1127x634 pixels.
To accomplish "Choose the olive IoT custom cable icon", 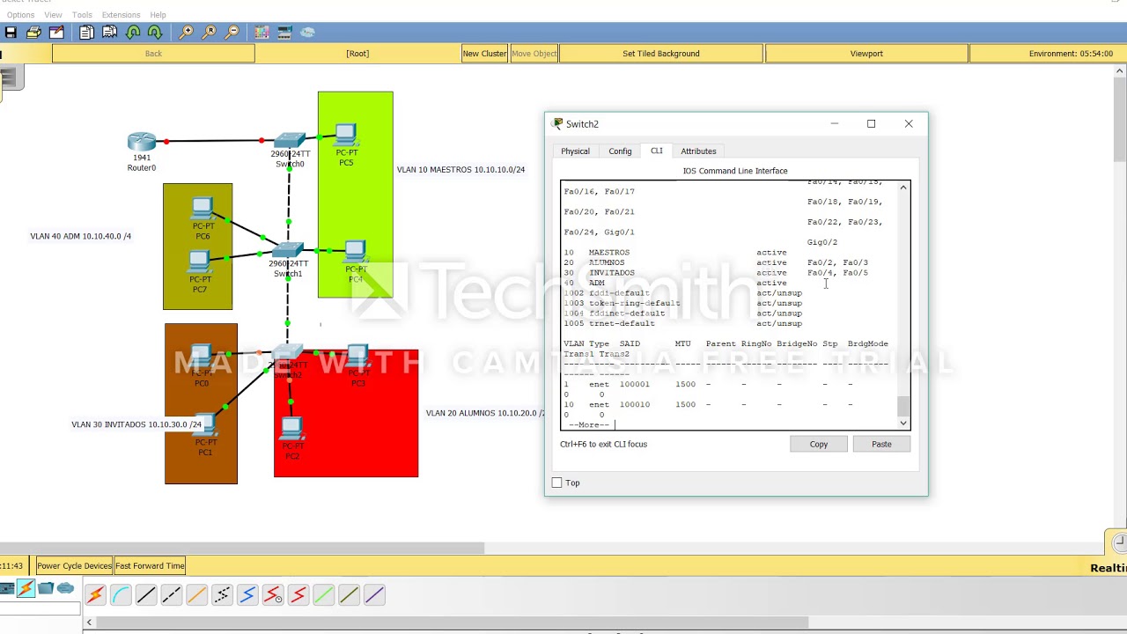I will click(x=350, y=595).
